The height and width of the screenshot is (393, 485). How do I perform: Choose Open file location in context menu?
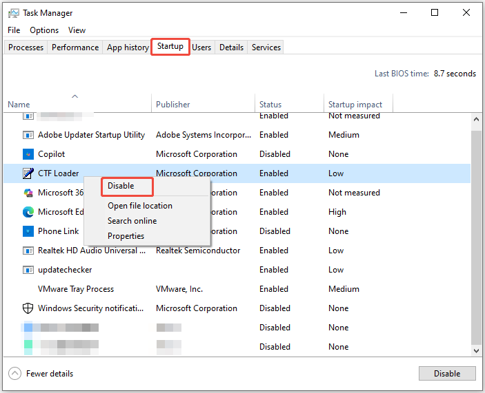(x=140, y=206)
